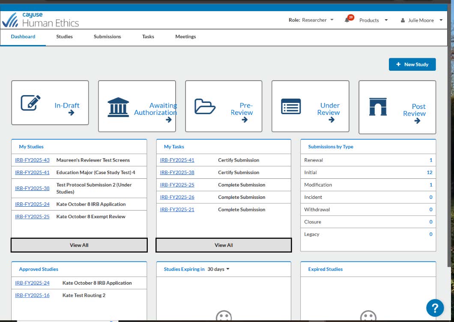Image resolution: width=454 pixels, height=322 pixels.
Task: Open IRB-FY2025-24 in Approved Studies
Action: click(x=33, y=283)
